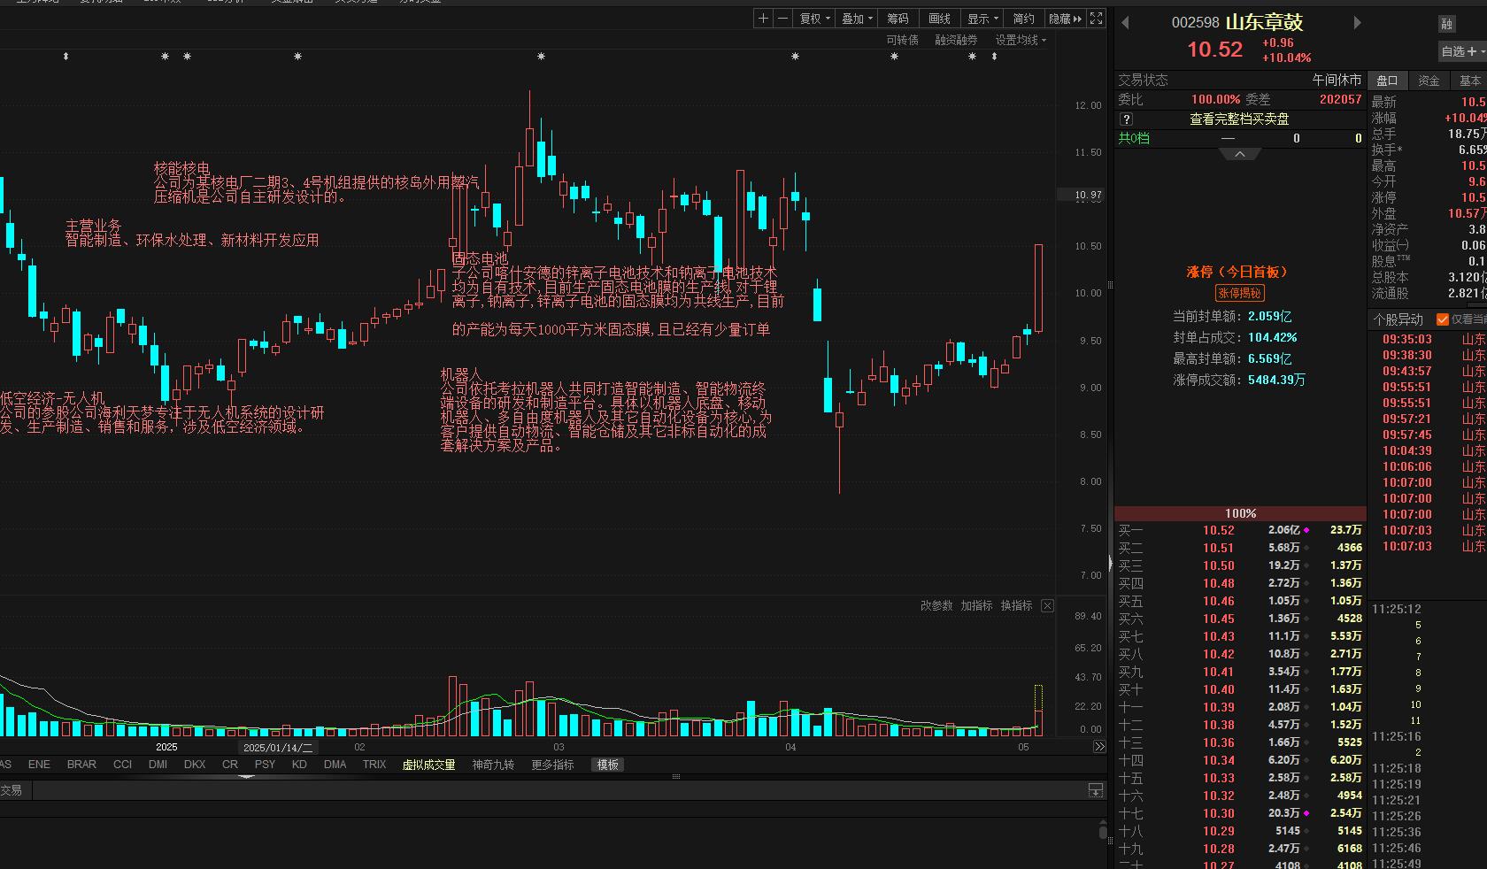Open the 筹码 chip distribution button
The width and height of the screenshot is (1487, 869).
898,19
